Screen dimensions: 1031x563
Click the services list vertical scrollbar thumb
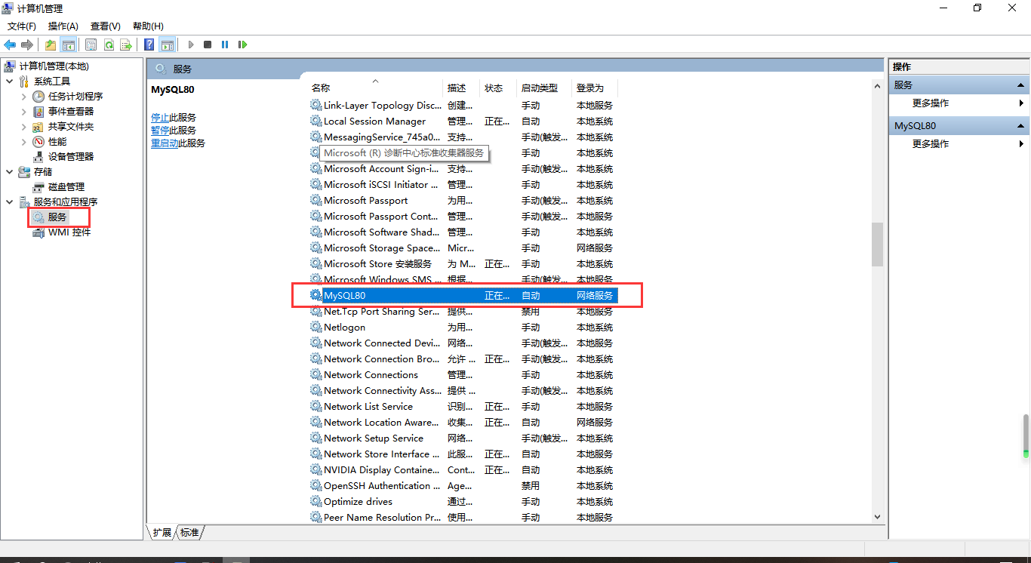[877, 245]
